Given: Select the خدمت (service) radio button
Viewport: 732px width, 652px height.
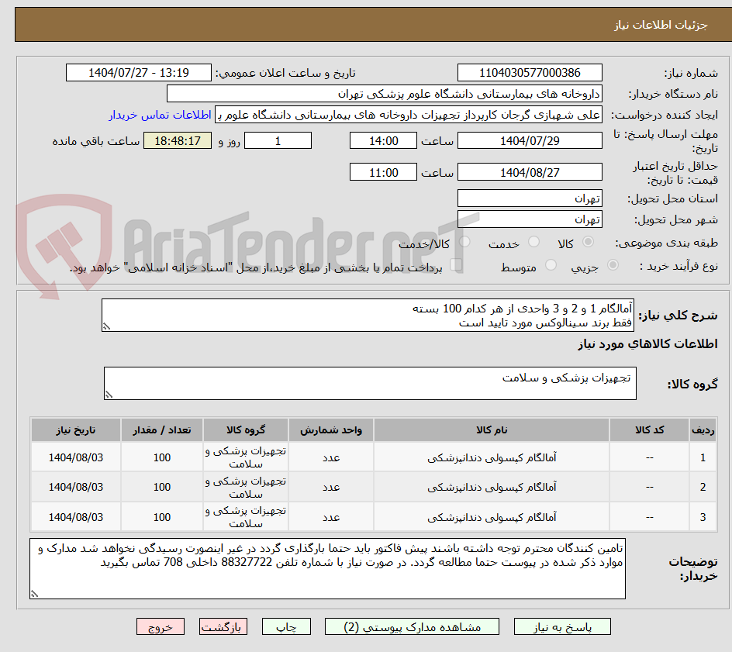Looking at the screenshot, I should [x=533, y=242].
